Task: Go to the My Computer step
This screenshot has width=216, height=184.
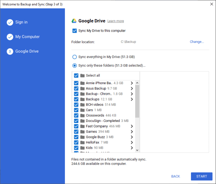Action: (28, 37)
